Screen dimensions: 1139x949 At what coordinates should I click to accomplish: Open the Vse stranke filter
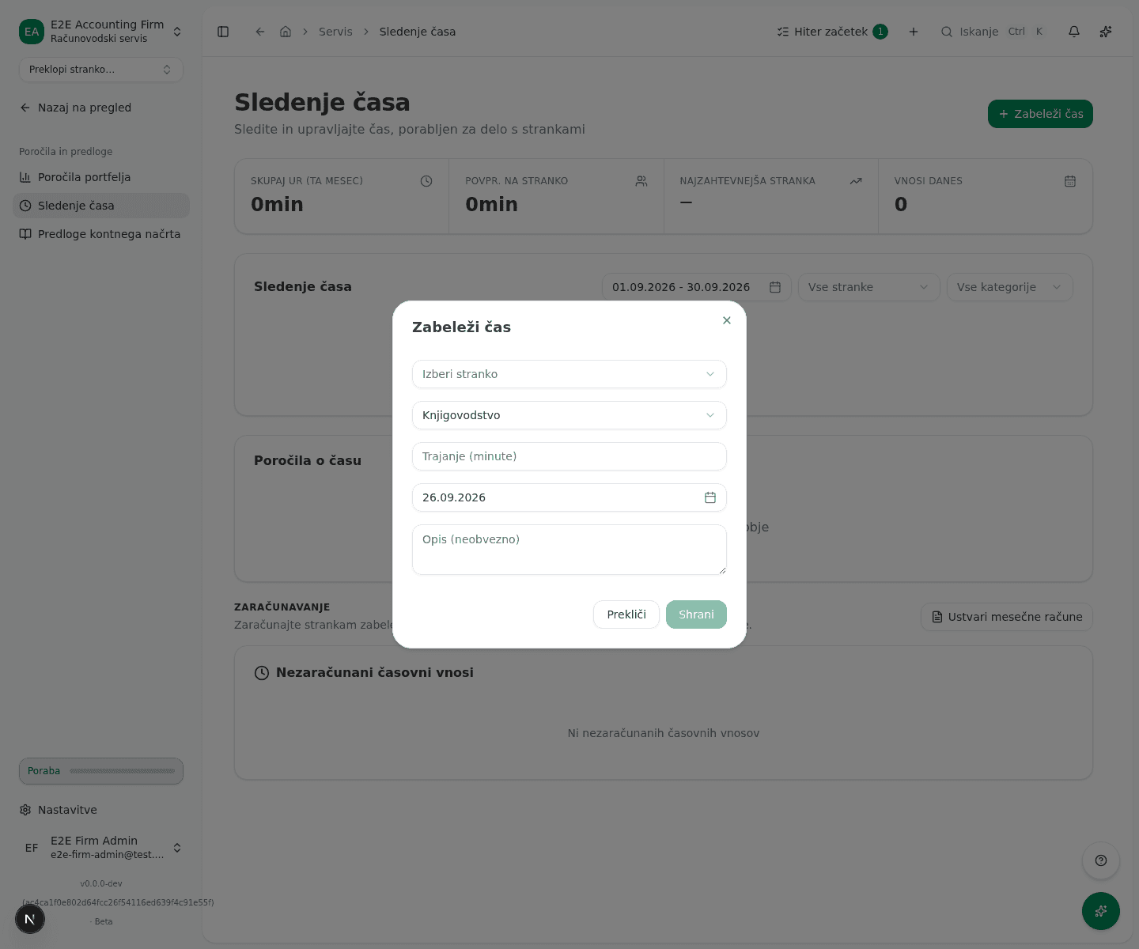click(869, 287)
